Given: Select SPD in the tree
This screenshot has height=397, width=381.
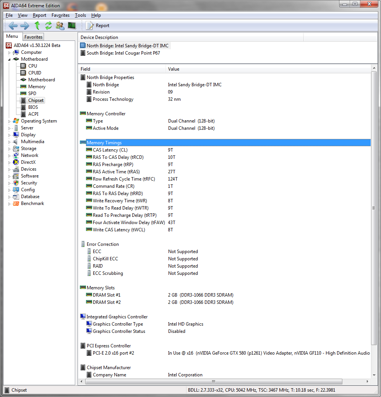Looking at the screenshot, I should 32,94.
